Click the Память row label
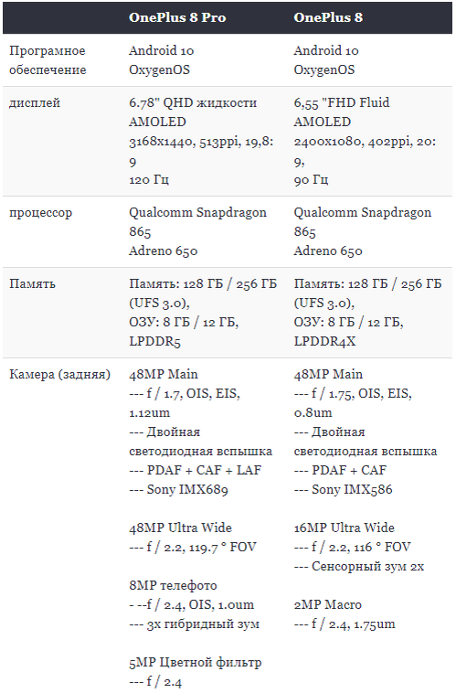This screenshot has height=693, width=456. pos(32,283)
